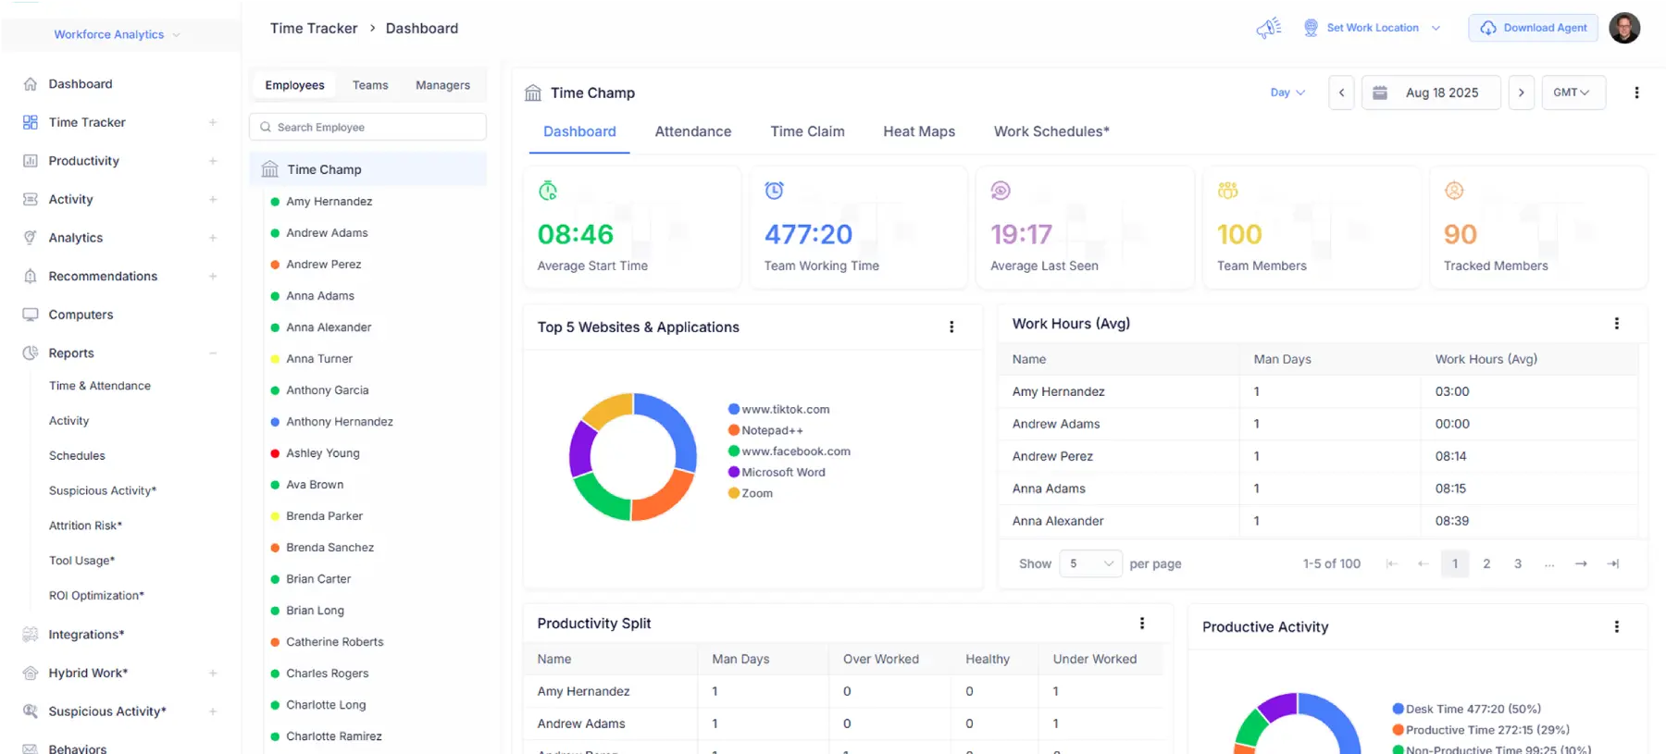The height and width of the screenshot is (754, 1666).
Task: Jump to last page of Work Hours table
Action: 1613,563
